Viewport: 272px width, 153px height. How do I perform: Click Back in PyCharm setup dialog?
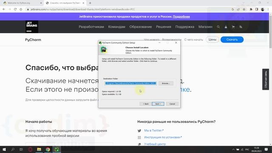(x=145, y=104)
